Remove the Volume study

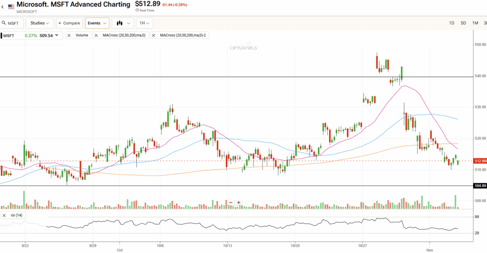(x=69, y=35)
